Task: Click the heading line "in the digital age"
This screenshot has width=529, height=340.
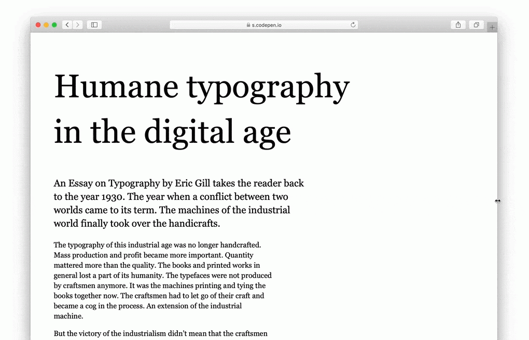Action: [172, 132]
